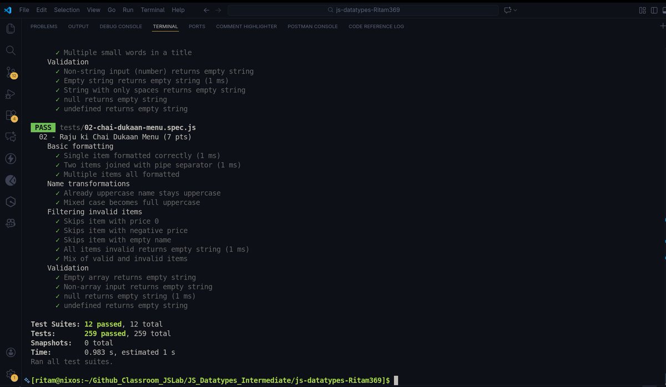Image resolution: width=666 pixels, height=387 pixels.
Task: Open the Go menu
Action: pos(112,10)
